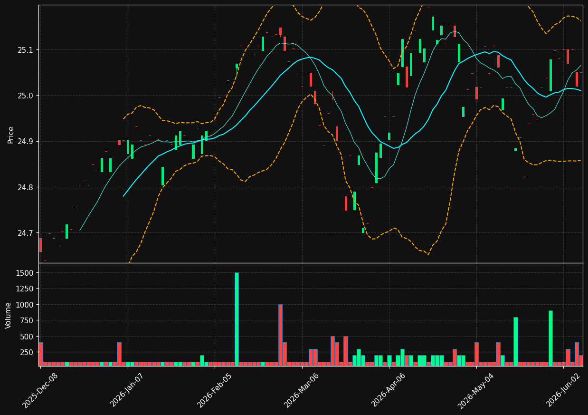588x415 pixels.
Task: Select the 2026-Jun-02 date label
Action: pyautogui.click(x=563, y=390)
